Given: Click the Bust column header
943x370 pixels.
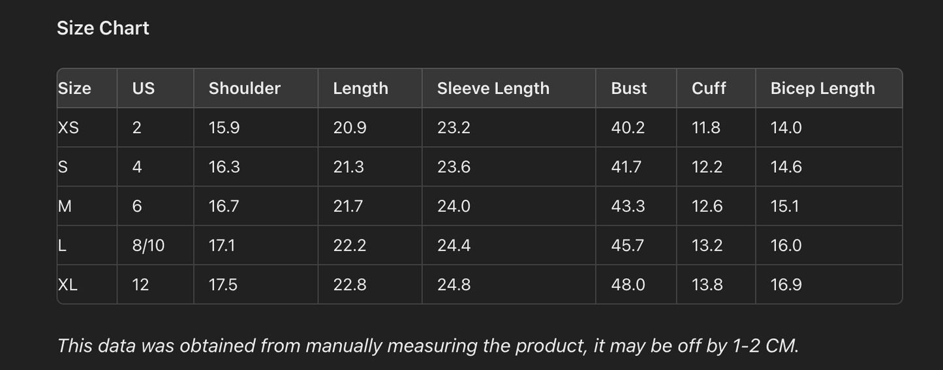Looking at the screenshot, I should click(x=628, y=88).
